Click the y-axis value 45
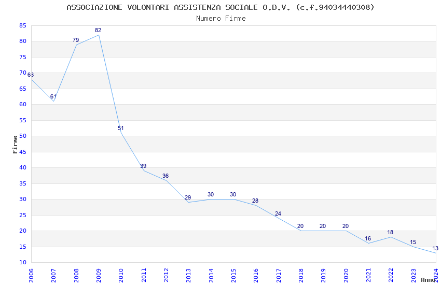 coord(23,152)
